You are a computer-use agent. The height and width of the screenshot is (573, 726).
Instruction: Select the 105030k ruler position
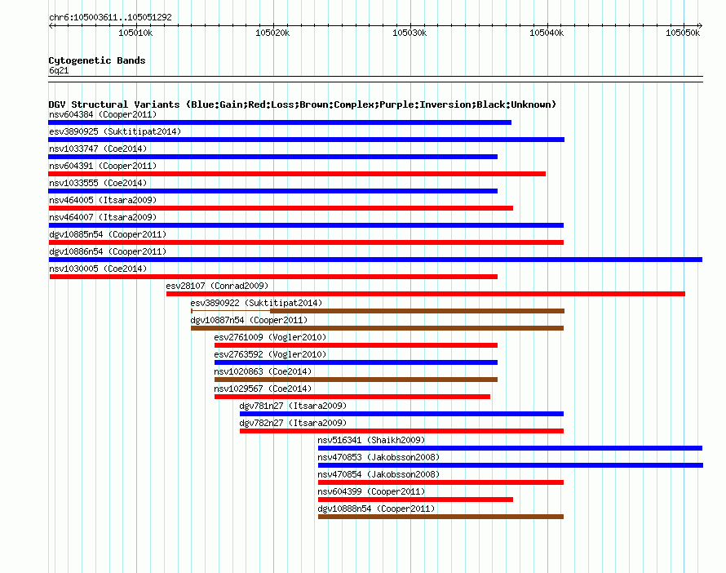(x=409, y=33)
